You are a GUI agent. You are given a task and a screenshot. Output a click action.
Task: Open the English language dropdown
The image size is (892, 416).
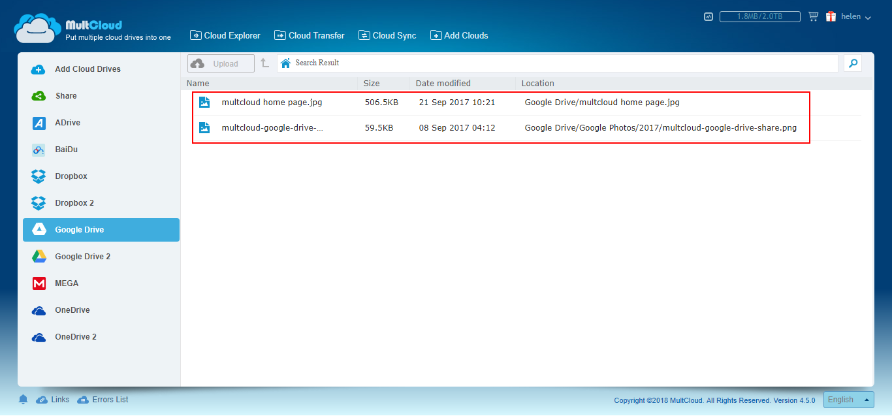coord(849,400)
